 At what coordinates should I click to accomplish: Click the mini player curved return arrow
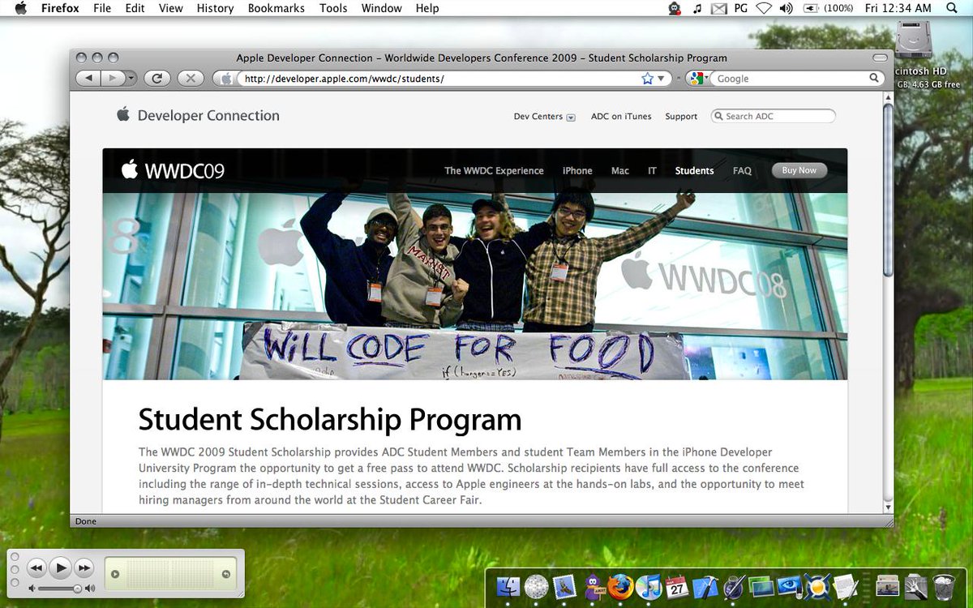pos(226,574)
